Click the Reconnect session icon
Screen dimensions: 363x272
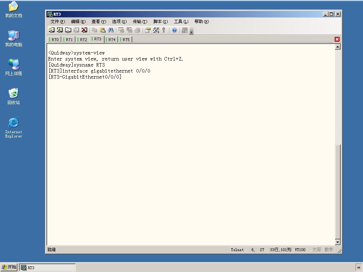pyautogui.click(x=76, y=30)
